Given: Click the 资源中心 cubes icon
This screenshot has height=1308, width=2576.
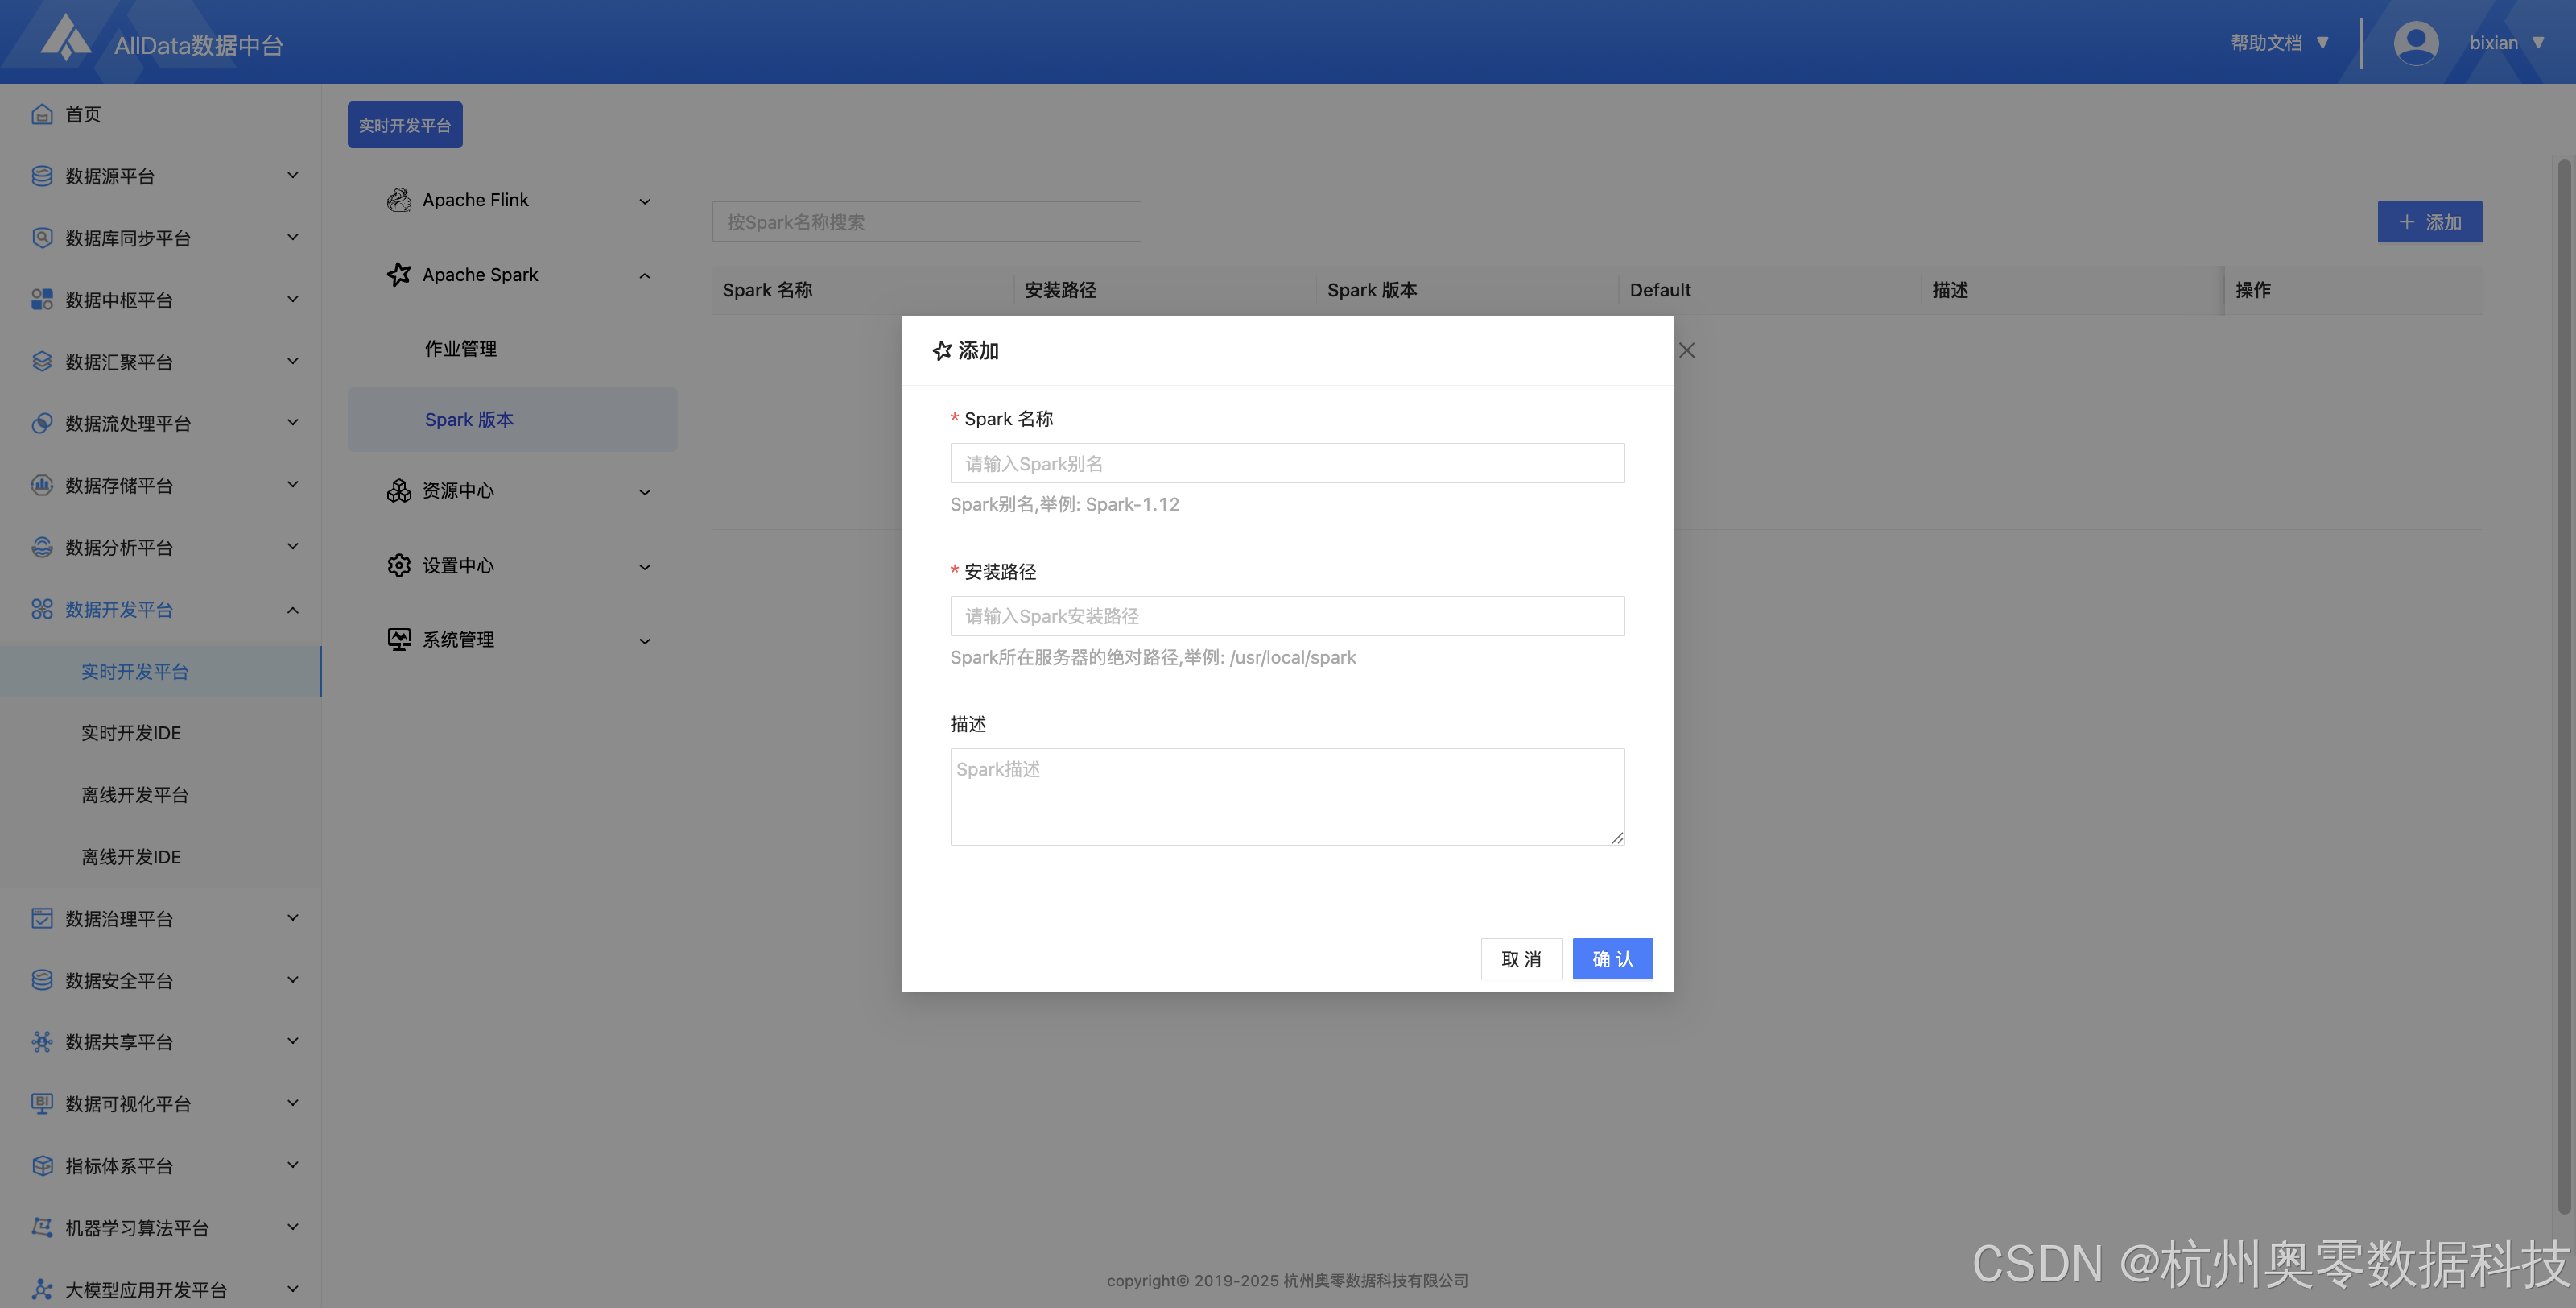Looking at the screenshot, I should click(399, 490).
